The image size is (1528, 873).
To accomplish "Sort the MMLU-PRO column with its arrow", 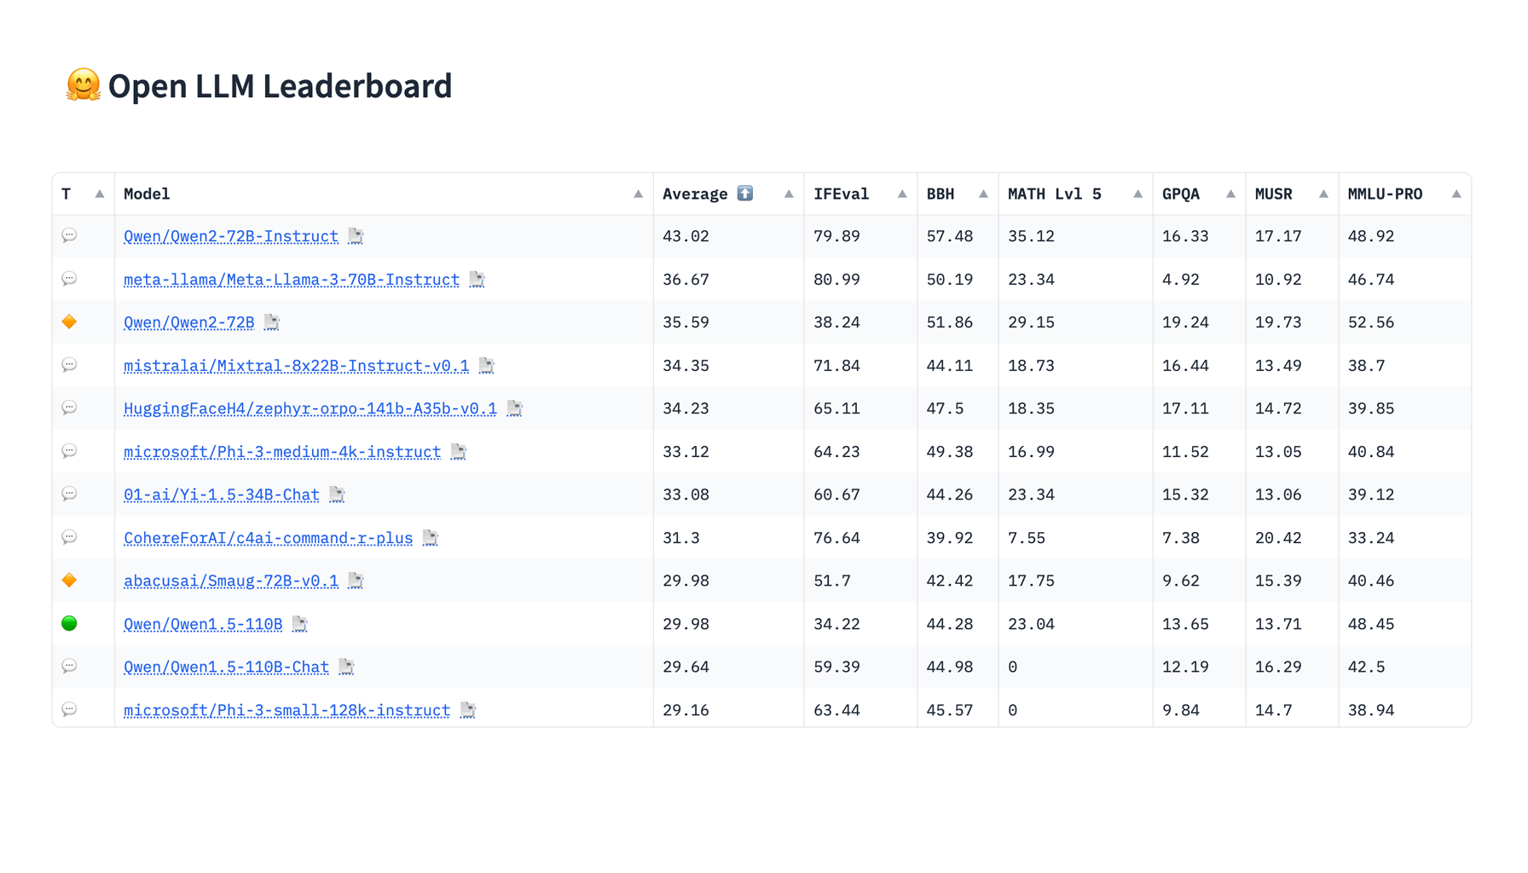I will click(1456, 194).
